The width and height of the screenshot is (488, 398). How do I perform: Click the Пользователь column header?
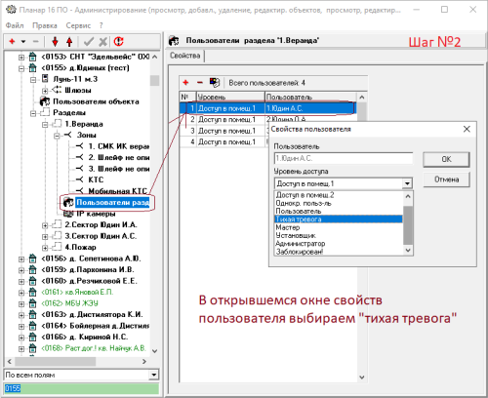310,97
